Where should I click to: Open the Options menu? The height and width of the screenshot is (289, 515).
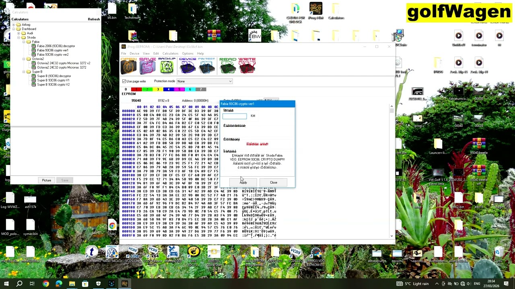click(x=187, y=53)
